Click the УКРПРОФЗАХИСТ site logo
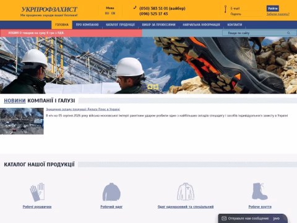The height and width of the screenshot is (223, 297). coord(49,9)
